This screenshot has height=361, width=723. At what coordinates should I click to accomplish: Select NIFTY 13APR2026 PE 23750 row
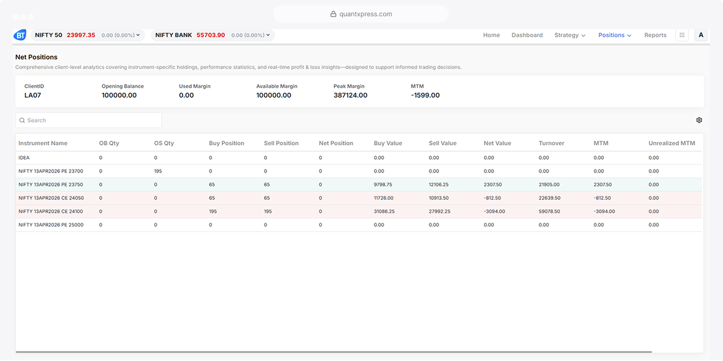pos(359,185)
